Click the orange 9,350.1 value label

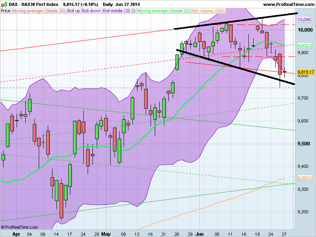tap(305, 178)
